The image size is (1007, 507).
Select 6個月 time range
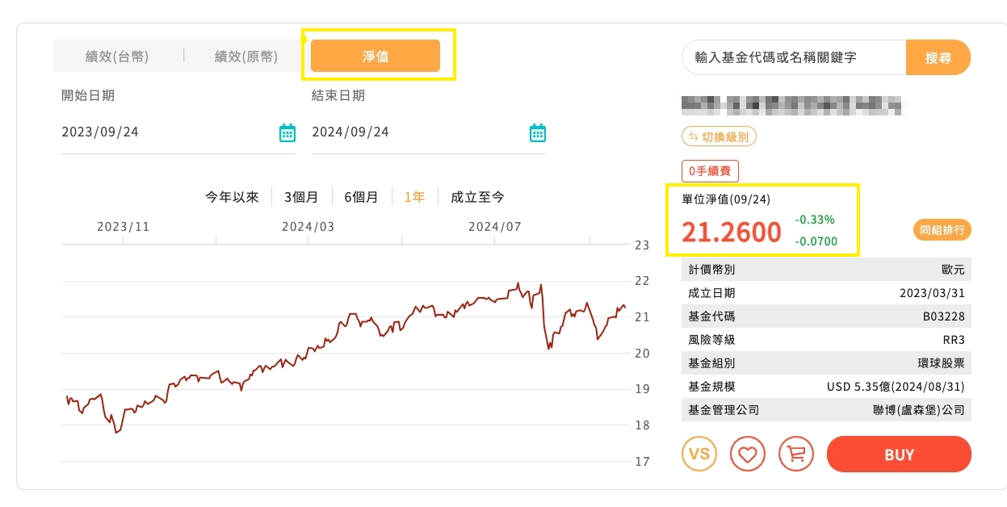point(361,197)
